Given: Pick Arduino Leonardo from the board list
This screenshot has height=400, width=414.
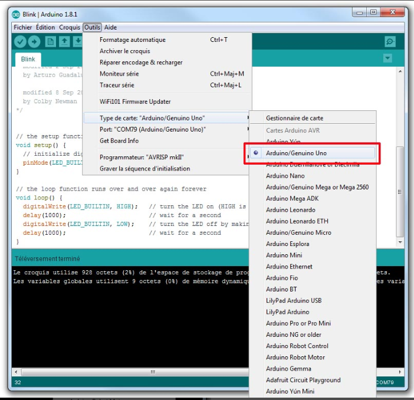Looking at the screenshot, I should pyautogui.click(x=290, y=210).
